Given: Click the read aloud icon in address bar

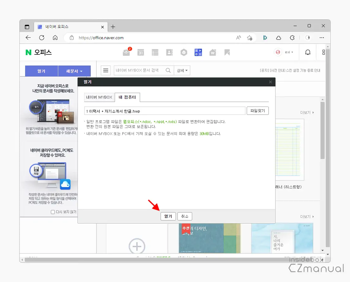Looking at the screenshot, I should coord(238,38).
